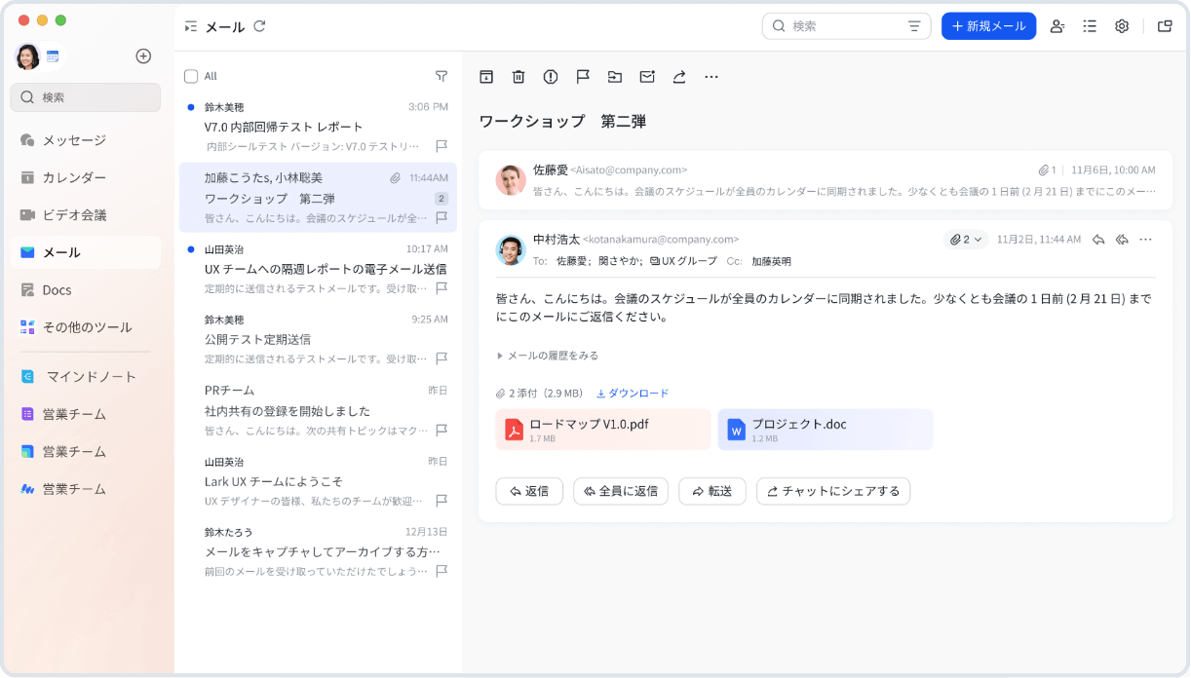Open the settings gear icon

1122,26
